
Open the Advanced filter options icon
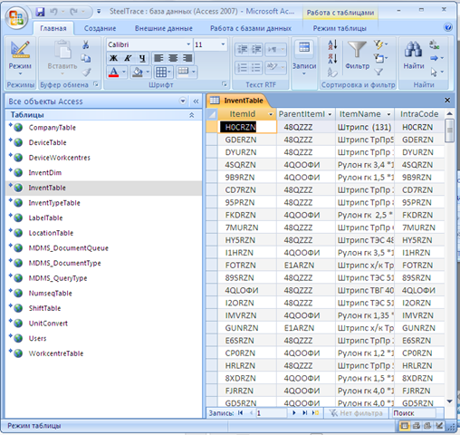[x=380, y=58]
